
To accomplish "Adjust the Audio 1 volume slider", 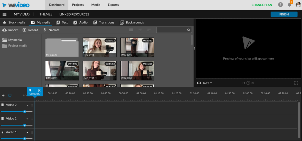I will 17,139.
